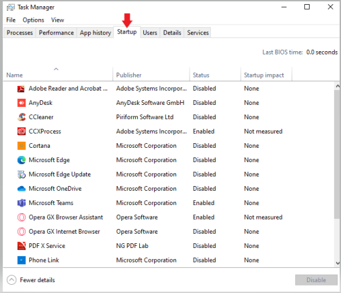Select the CCXProcess Creative Cloud icon

coord(21,132)
